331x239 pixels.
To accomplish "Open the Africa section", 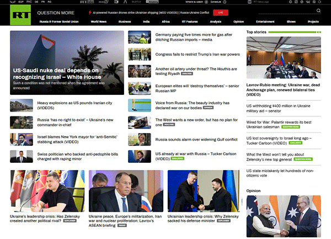I will (165, 22).
